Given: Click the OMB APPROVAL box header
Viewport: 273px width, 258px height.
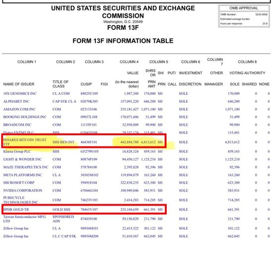Looking at the screenshot, I should point(244,8).
